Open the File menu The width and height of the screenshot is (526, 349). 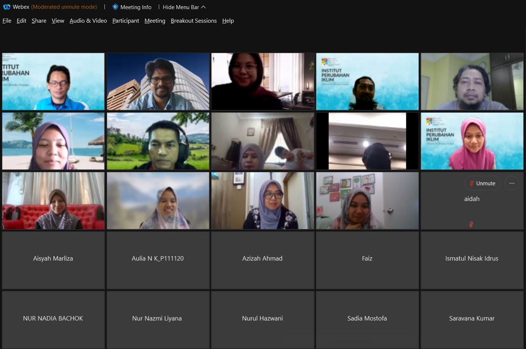(x=7, y=21)
